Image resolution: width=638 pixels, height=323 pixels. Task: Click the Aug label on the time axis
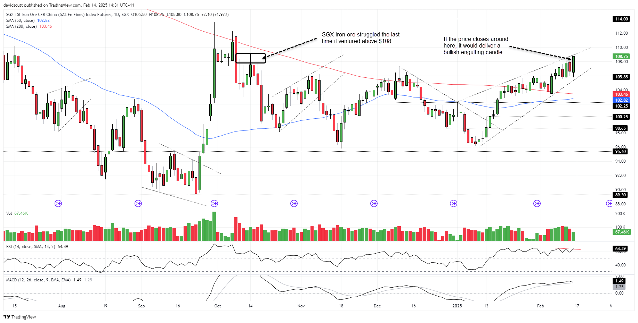(62, 306)
